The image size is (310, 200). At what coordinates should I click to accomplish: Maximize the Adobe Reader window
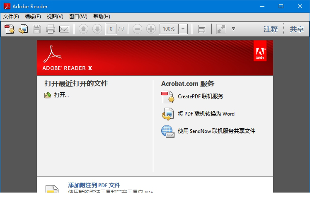point(281,6)
